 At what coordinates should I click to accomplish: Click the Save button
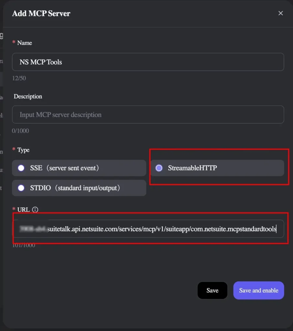(212, 290)
